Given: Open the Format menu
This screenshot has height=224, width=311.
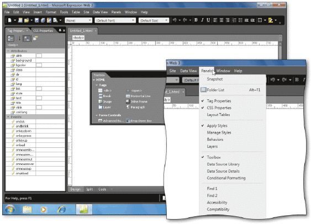Looking at the screenshot, I should point(51,12).
